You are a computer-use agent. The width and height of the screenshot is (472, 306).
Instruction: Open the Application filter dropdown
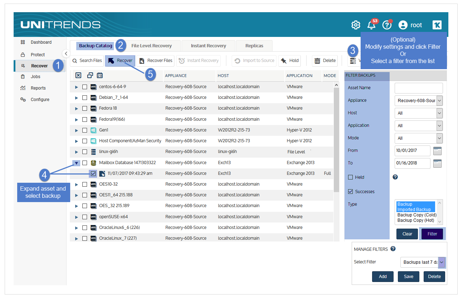[419, 126]
